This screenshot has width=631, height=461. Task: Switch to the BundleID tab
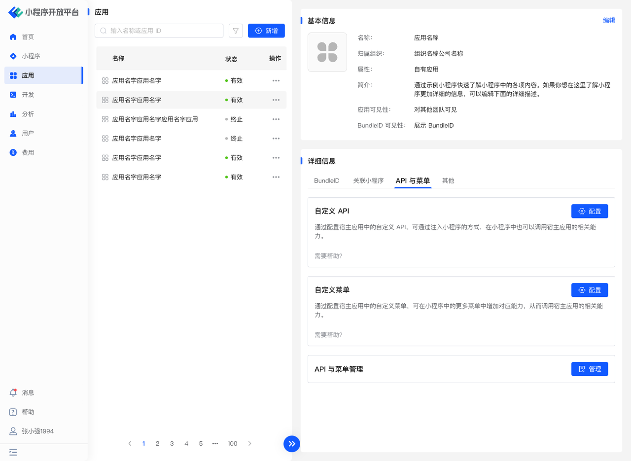[x=326, y=180]
